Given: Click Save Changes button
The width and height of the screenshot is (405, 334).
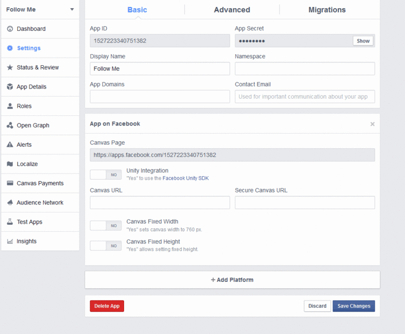Looking at the screenshot, I should (x=353, y=306).
